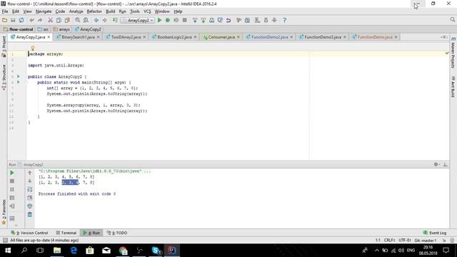Click the Copy icon in the toolbar
Screen dimensions: 457x257
(x=59, y=20)
